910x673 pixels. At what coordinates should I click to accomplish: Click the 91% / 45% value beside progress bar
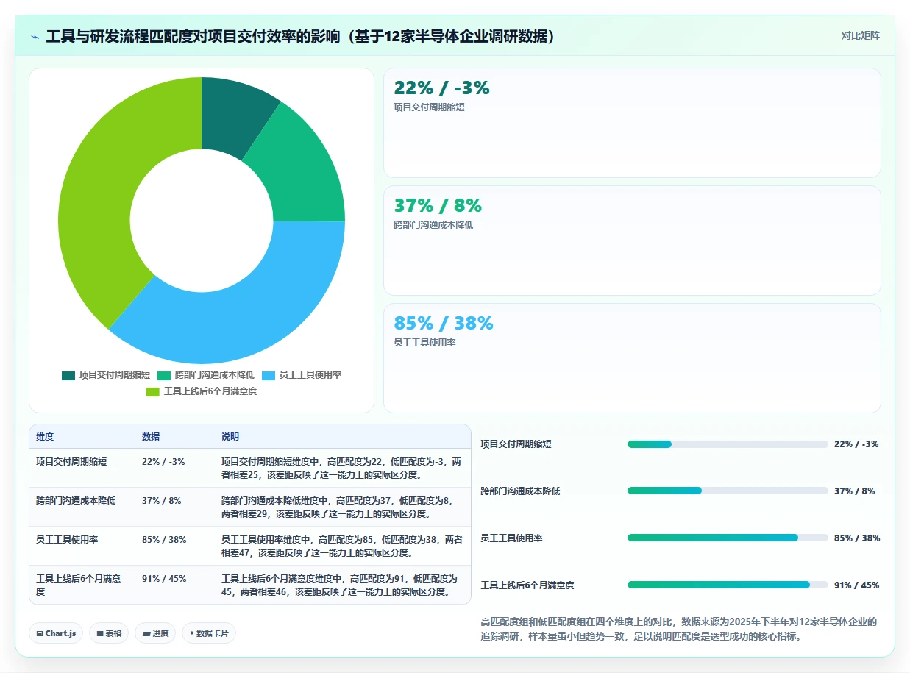857,585
